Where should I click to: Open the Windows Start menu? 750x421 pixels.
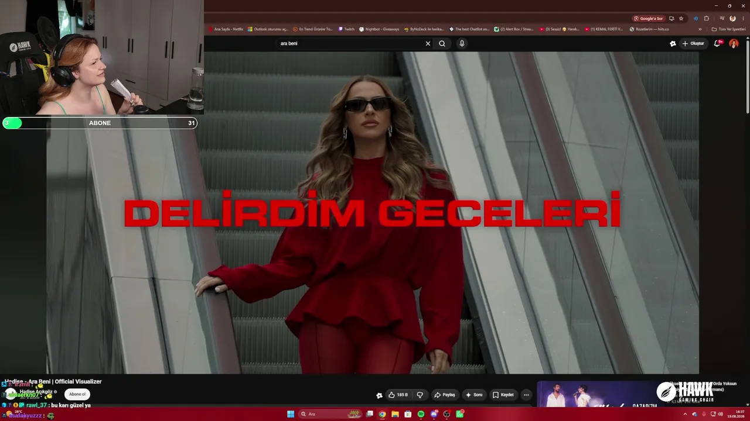click(291, 414)
